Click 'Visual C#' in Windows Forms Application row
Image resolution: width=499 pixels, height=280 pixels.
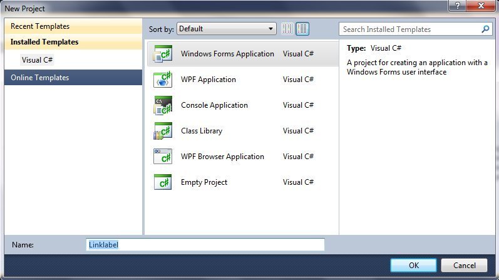[x=298, y=54]
